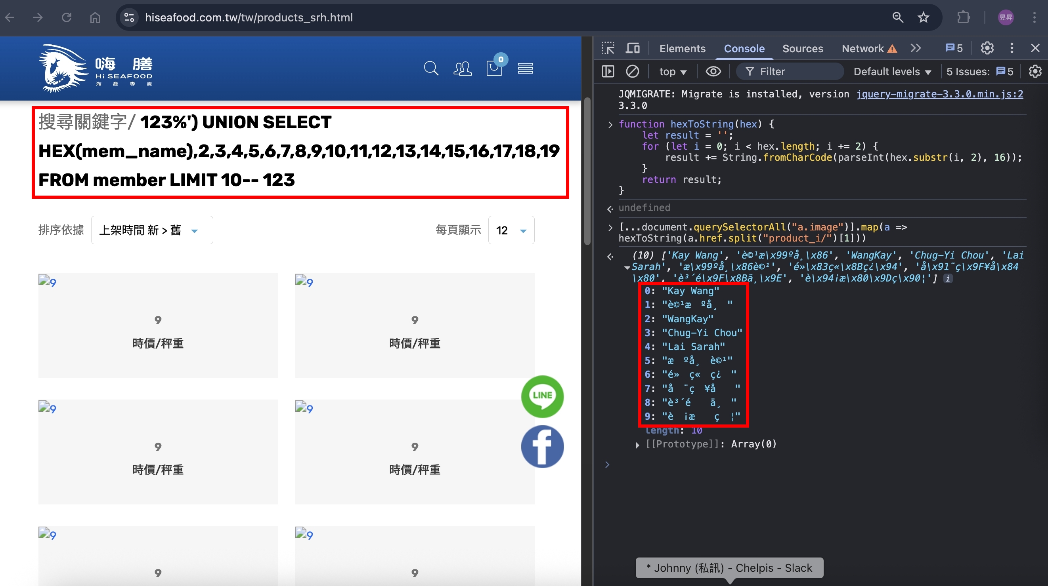Image resolution: width=1048 pixels, height=586 pixels.
Task: Click the browser back arrow
Action: (10, 17)
